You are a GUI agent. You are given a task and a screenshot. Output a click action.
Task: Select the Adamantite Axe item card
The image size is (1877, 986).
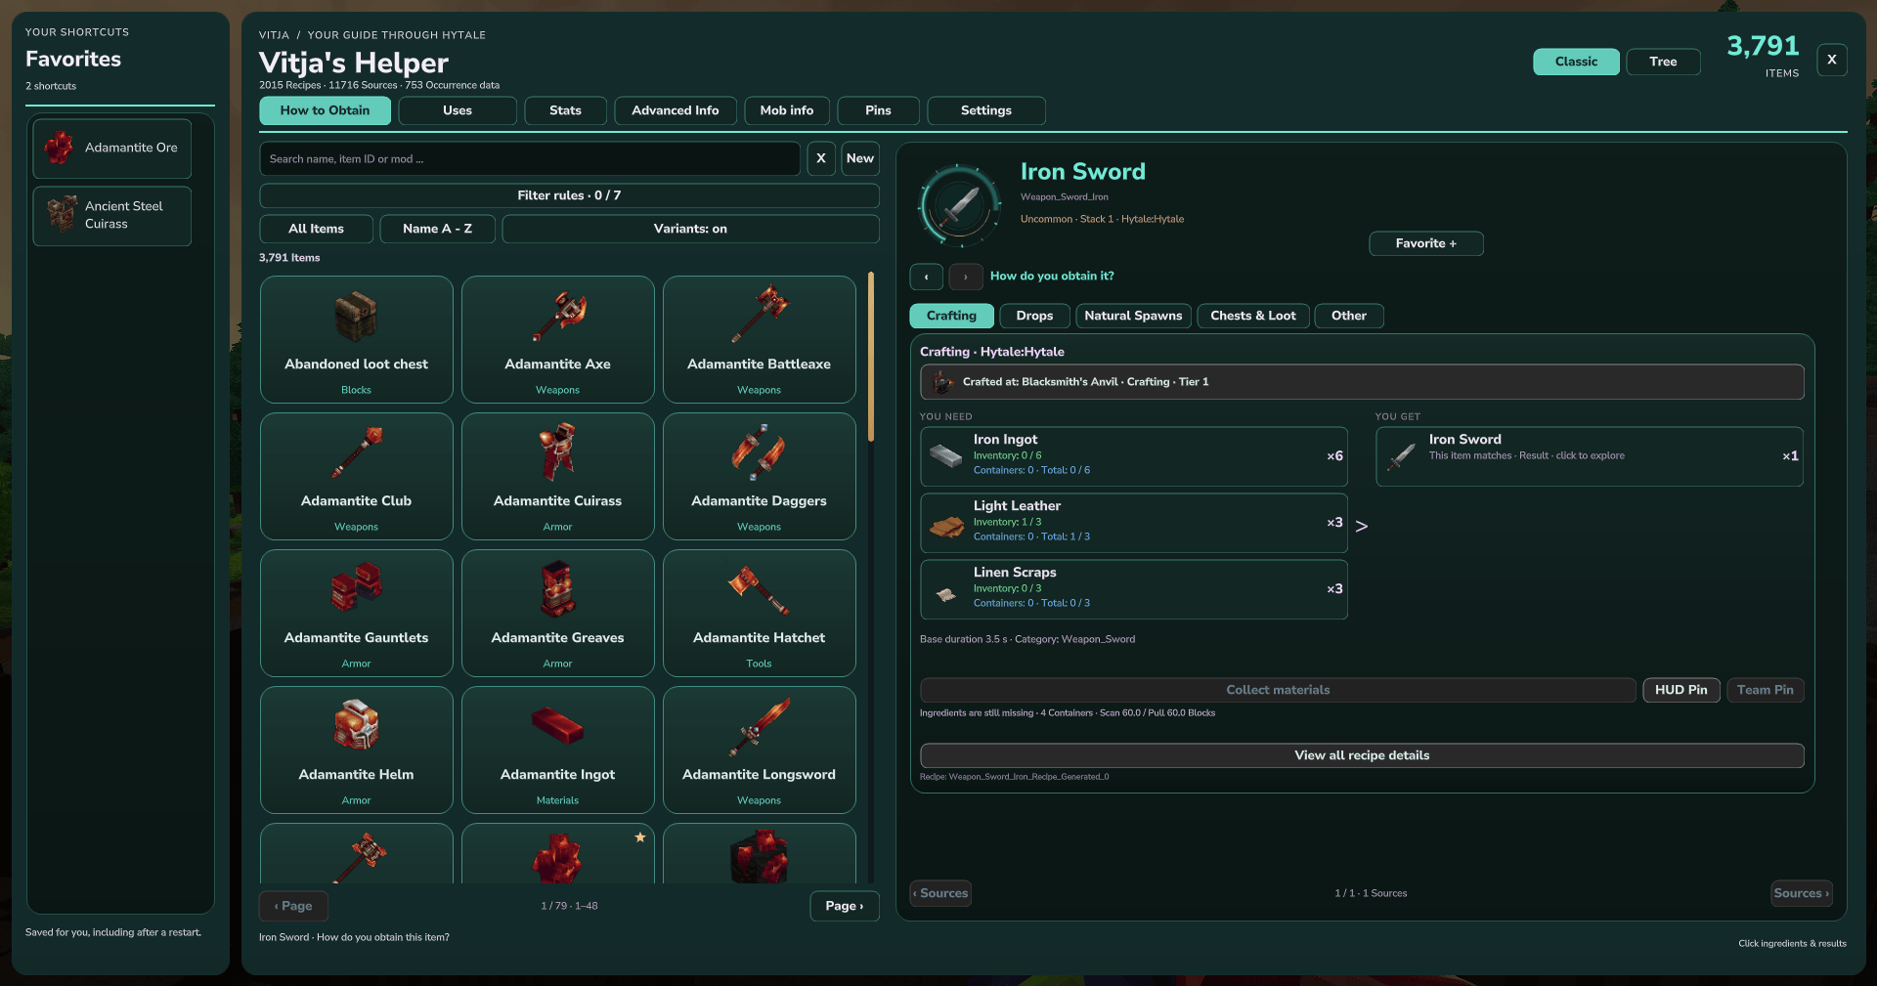[557, 339]
